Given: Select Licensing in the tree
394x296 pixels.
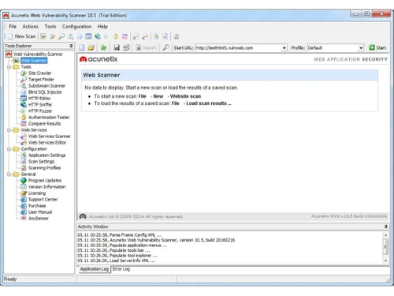Looking at the screenshot, I should [37, 193].
